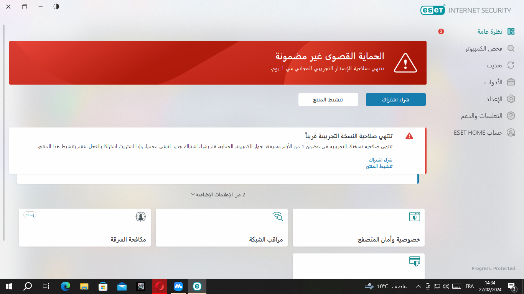Launch Microsoft Edge from the taskbar

coord(66,286)
